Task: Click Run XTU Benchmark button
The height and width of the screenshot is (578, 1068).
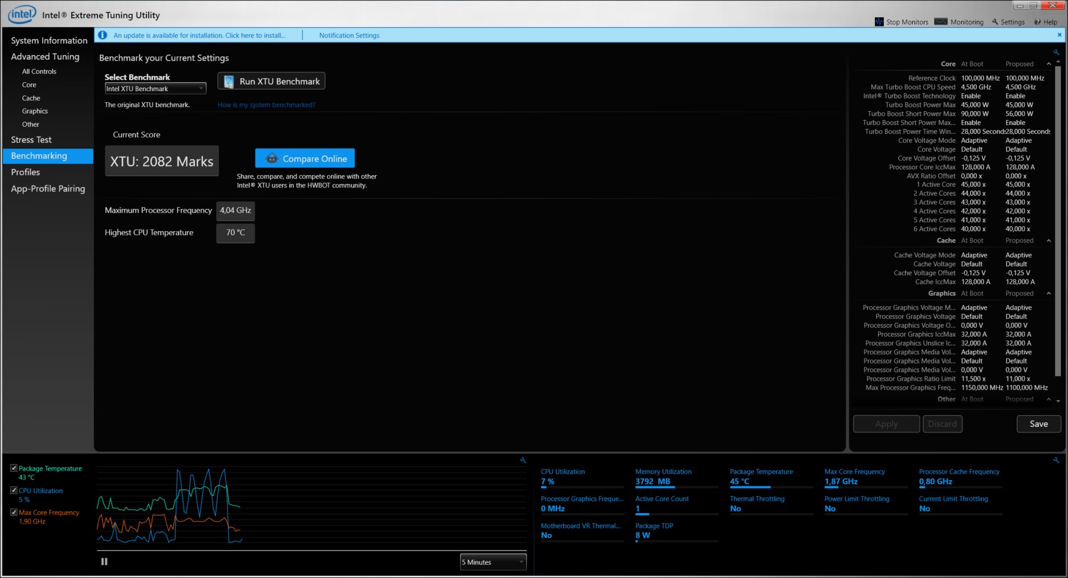Action: pyautogui.click(x=271, y=82)
